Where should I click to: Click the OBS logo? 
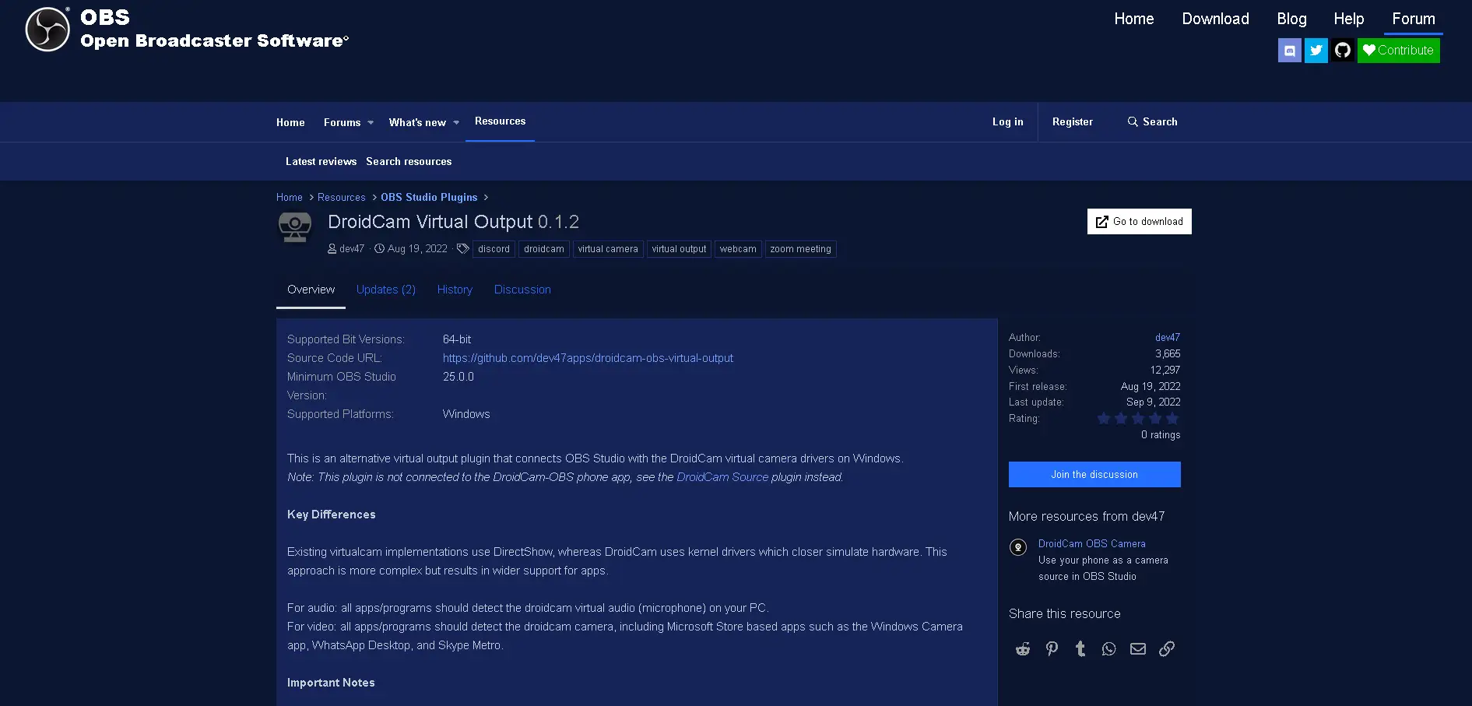(x=47, y=30)
